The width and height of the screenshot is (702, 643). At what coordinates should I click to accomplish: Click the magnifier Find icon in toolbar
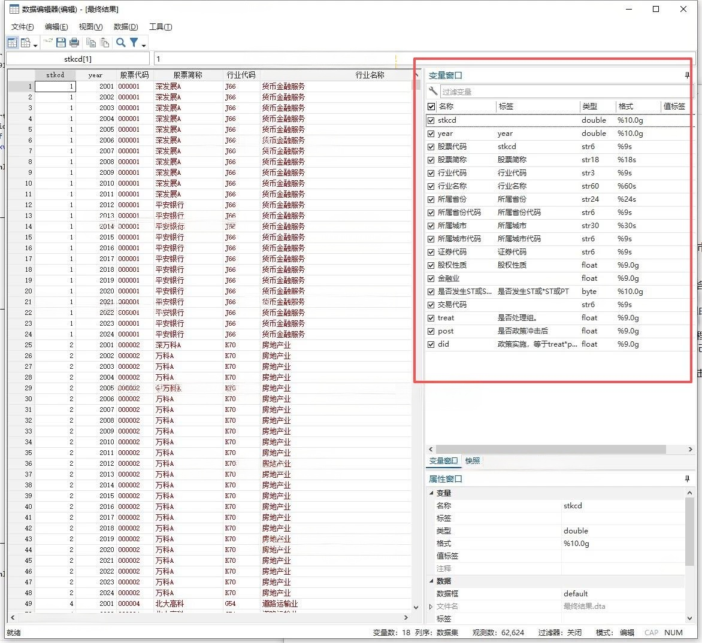121,43
